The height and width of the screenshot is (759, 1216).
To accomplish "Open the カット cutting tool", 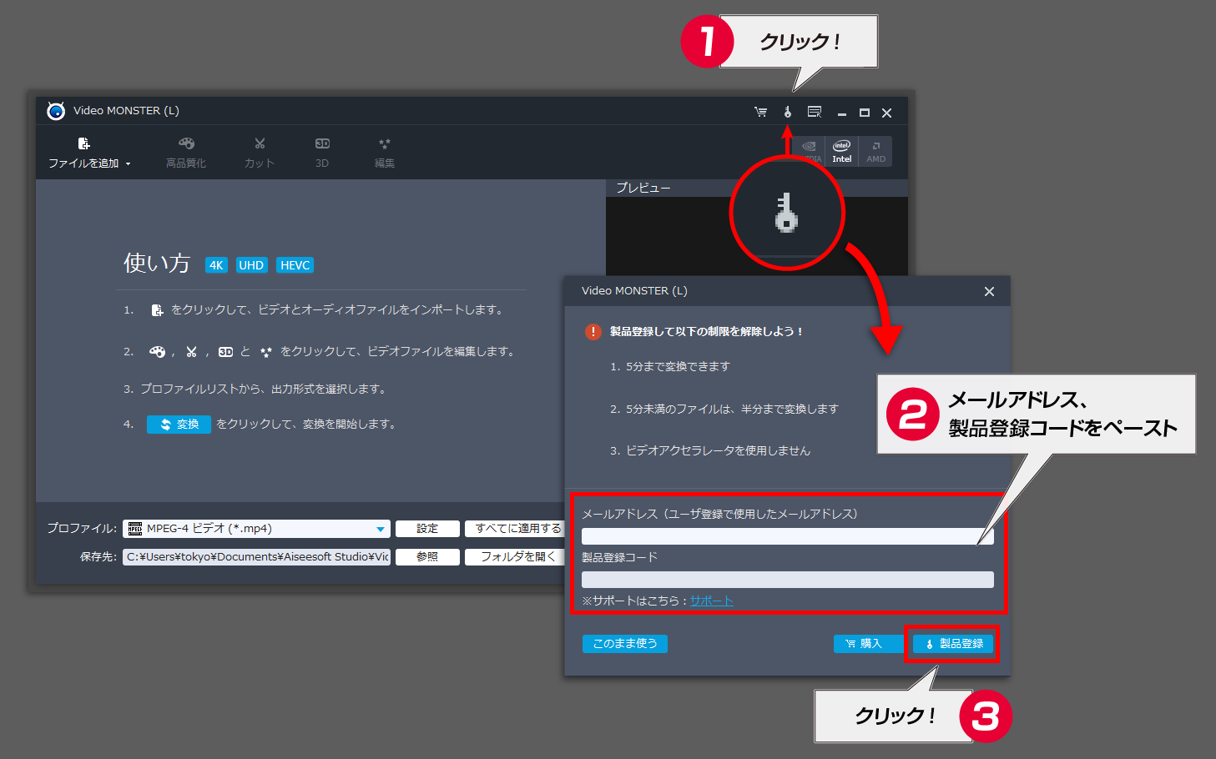I will (x=259, y=152).
